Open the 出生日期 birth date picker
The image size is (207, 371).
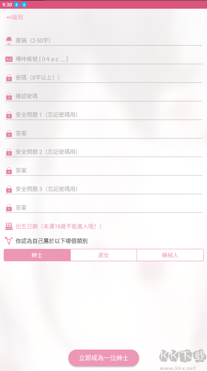[x=59, y=227]
